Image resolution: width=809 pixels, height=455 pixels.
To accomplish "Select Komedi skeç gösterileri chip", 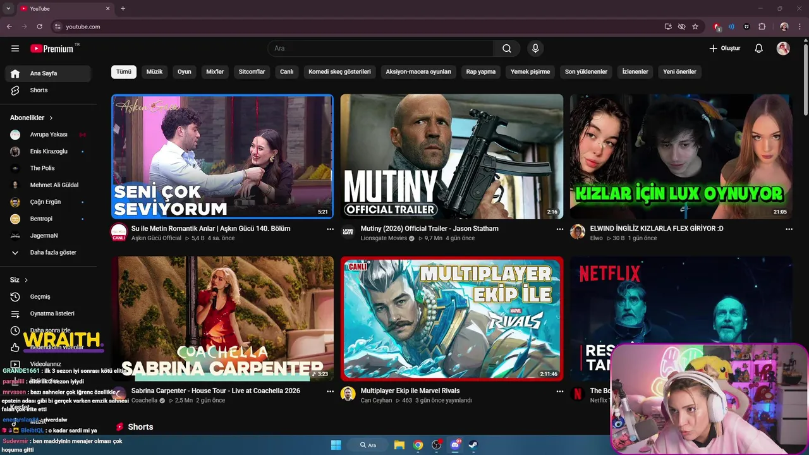I will click(339, 72).
